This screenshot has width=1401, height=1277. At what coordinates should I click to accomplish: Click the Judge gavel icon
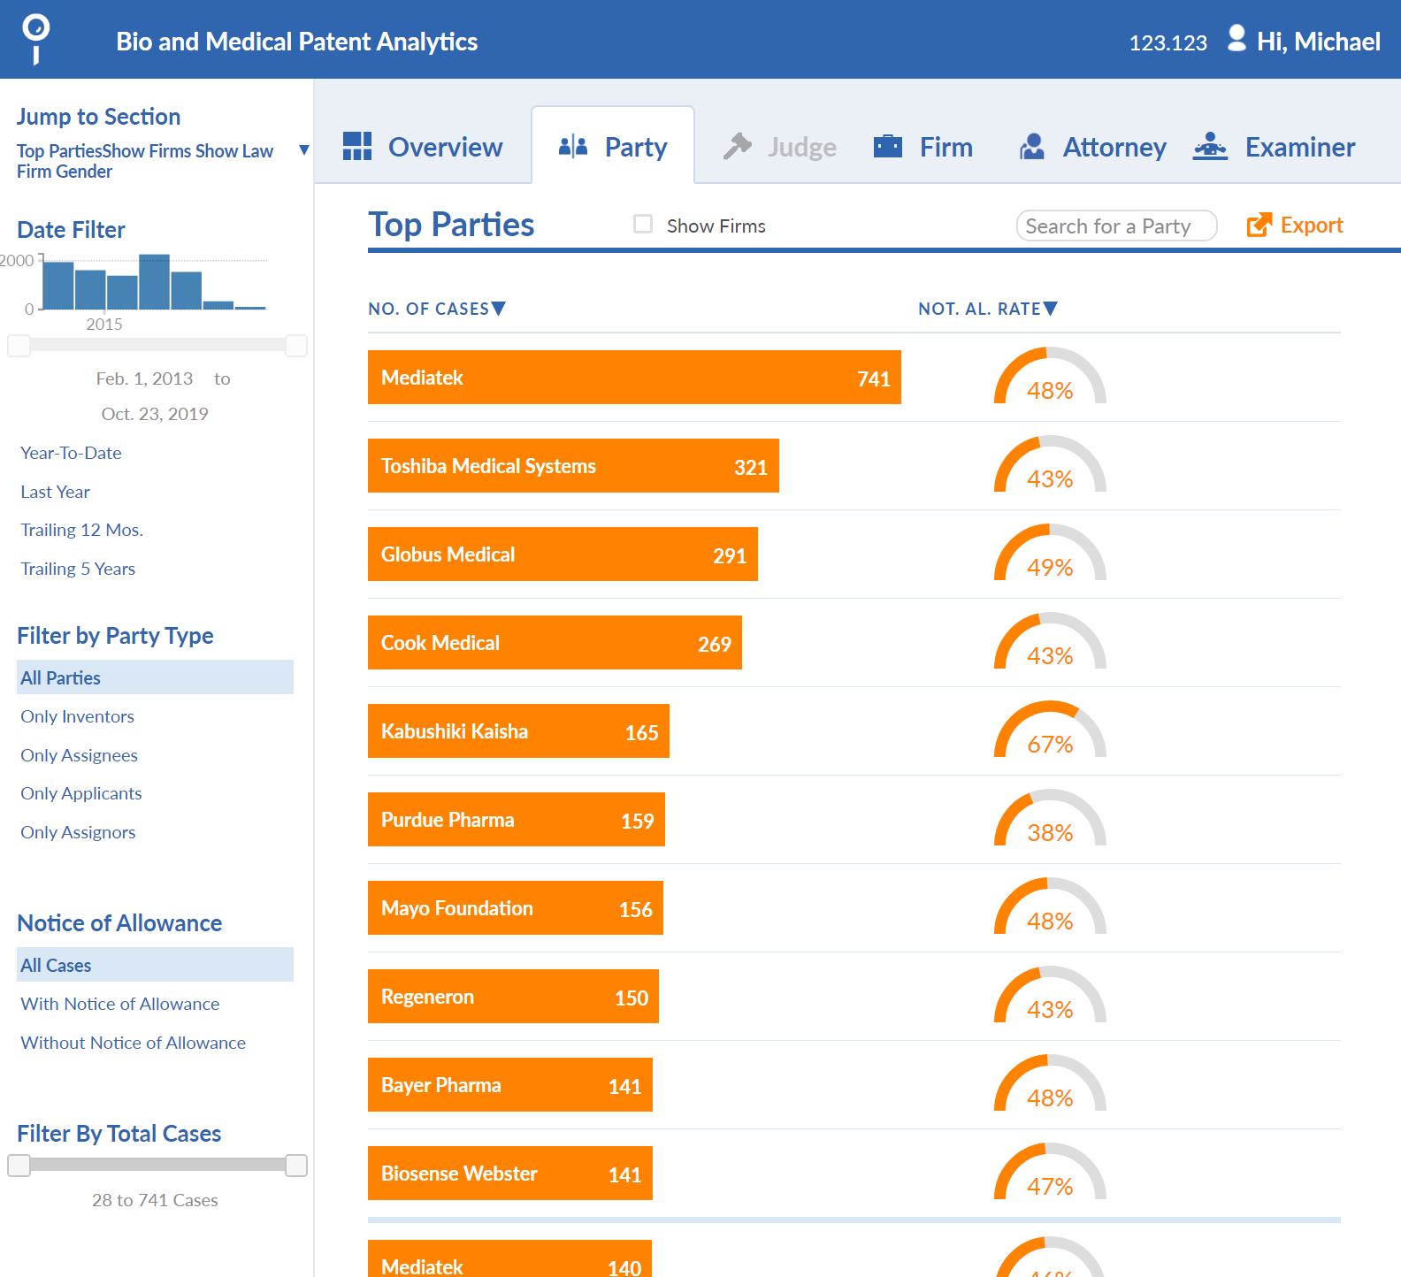pos(737,146)
